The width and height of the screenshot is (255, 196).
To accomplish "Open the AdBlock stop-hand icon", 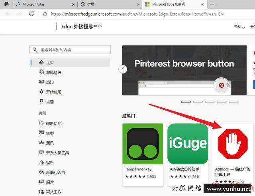I will pos(233,144).
